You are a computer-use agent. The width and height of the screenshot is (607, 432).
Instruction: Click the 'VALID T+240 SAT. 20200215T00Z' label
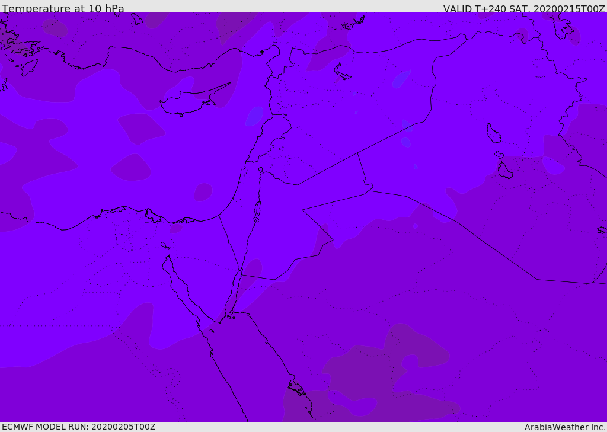524,8
